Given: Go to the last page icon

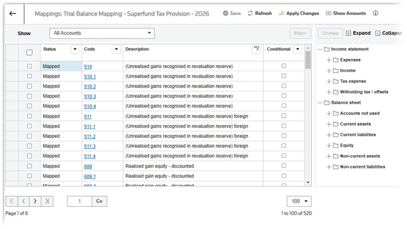Looking at the screenshot, I should [47, 201].
